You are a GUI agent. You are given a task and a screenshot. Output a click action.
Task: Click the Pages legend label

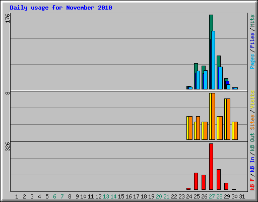(252, 62)
